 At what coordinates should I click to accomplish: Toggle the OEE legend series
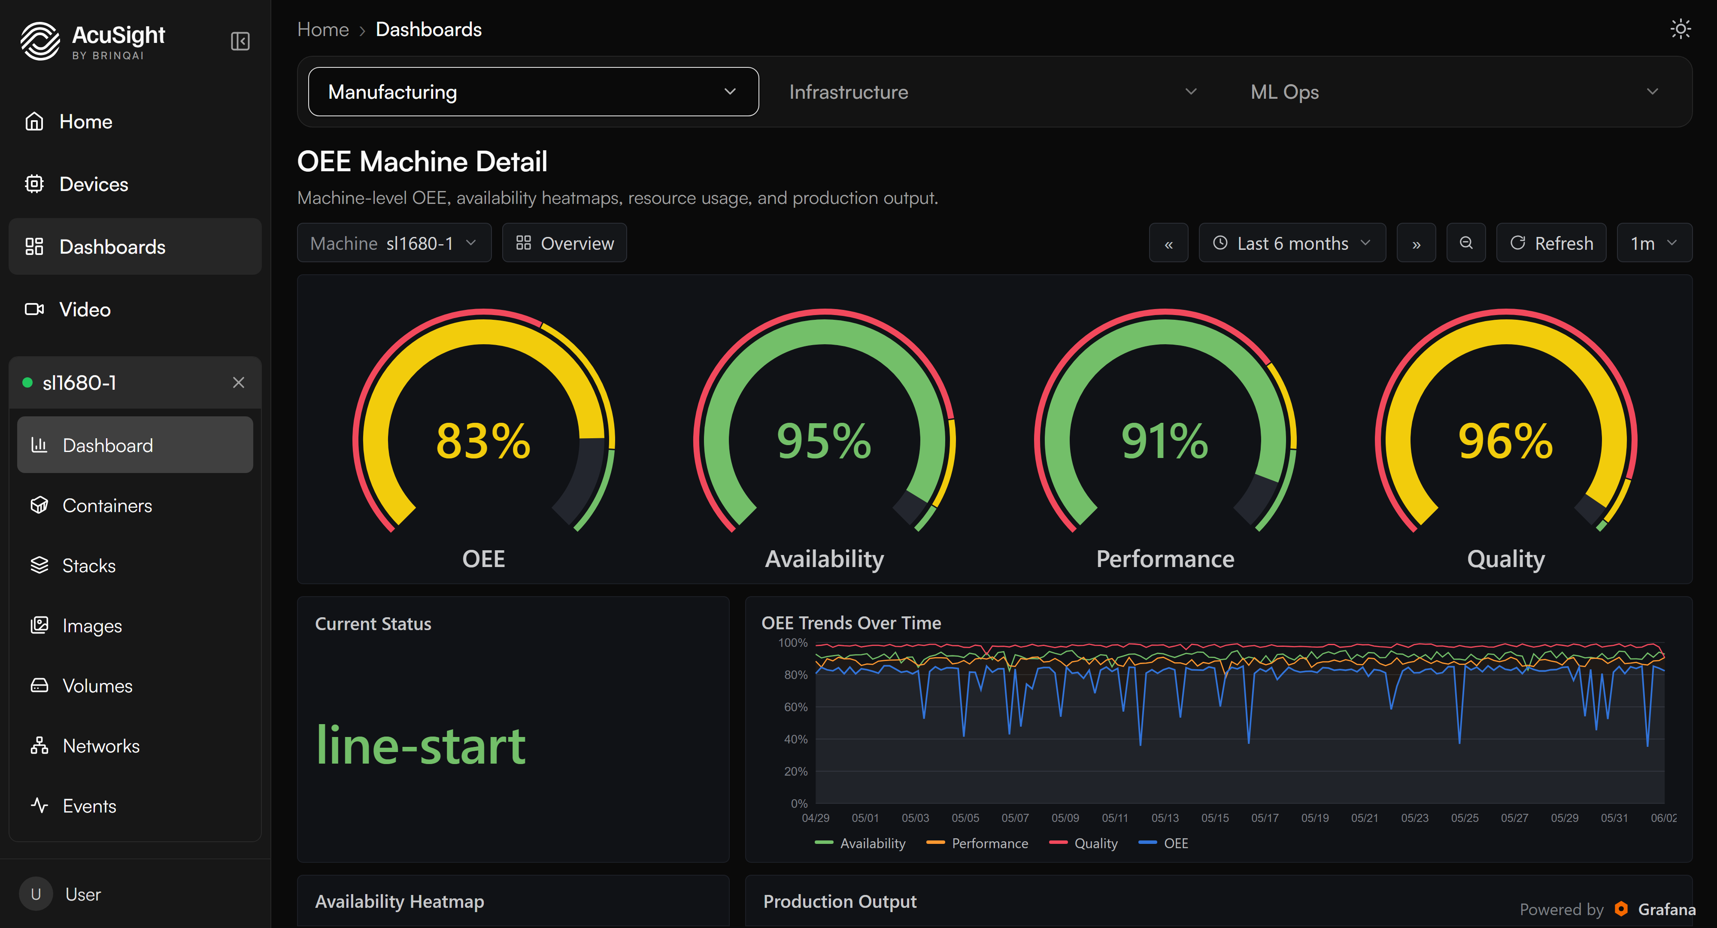coord(1164,843)
